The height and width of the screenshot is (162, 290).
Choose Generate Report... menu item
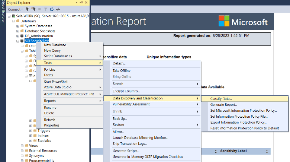pos(245,105)
